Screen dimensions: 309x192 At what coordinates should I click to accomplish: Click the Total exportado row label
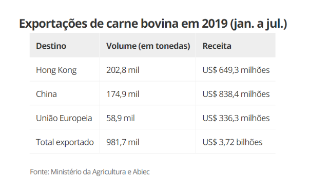(x=65, y=142)
